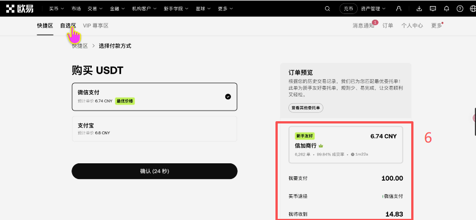Click the 充币 deposit button

pos(348,9)
